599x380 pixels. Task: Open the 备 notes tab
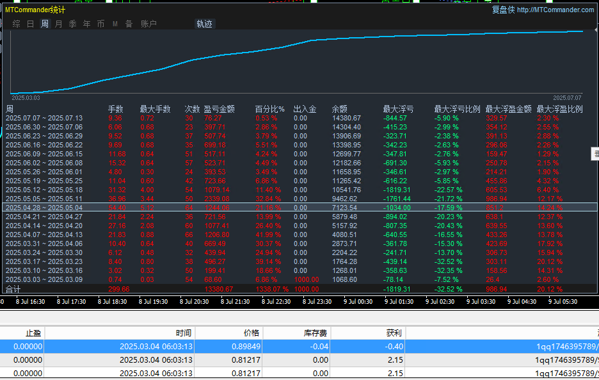coord(129,24)
